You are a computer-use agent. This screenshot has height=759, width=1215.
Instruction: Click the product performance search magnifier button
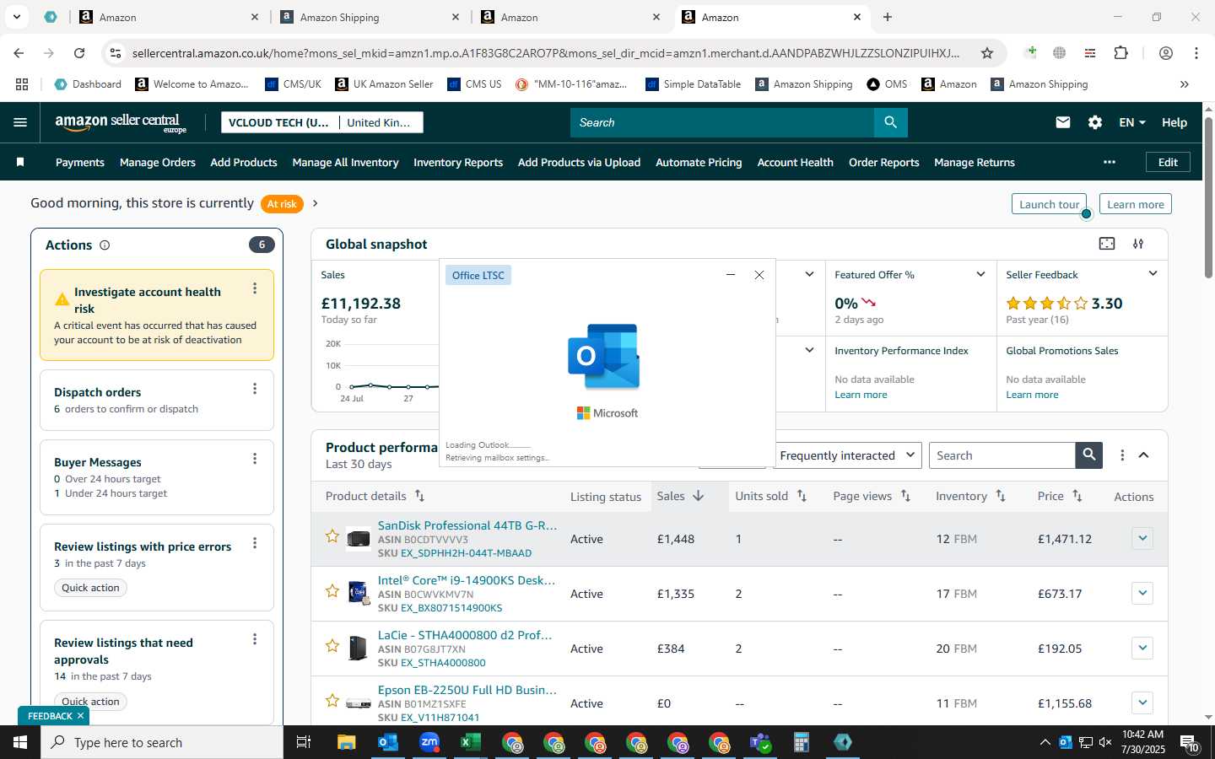(x=1089, y=455)
